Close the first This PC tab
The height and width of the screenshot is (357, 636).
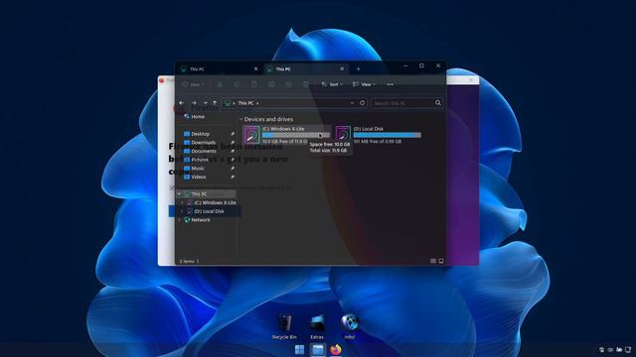pos(256,69)
